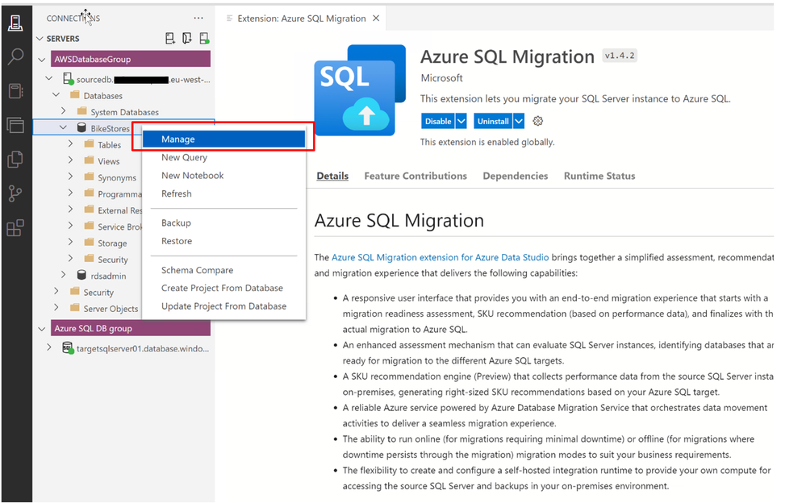Open Source Control branch icon

point(16,193)
